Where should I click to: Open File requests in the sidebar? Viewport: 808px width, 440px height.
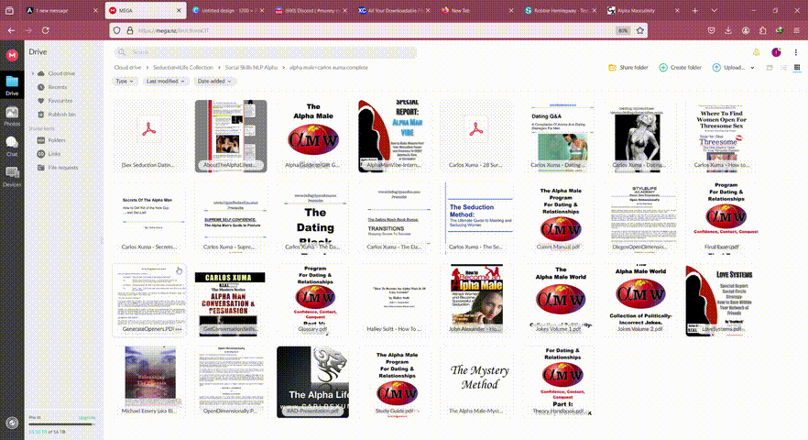(x=58, y=167)
